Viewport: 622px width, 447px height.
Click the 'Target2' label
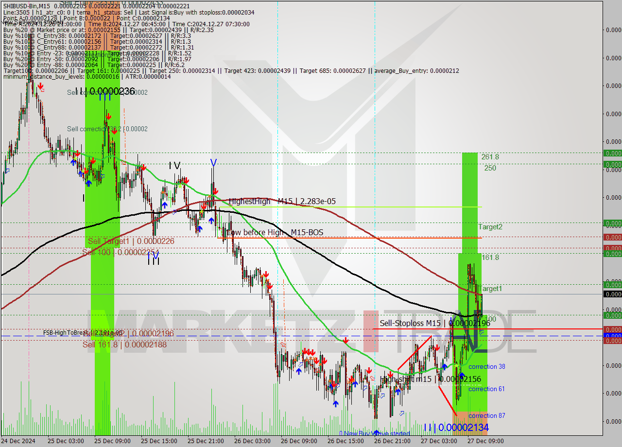(490, 227)
